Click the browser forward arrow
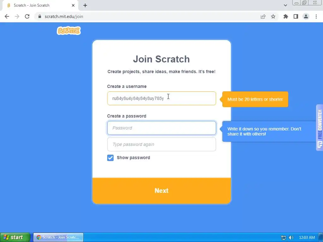Image resolution: width=323 pixels, height=242 pixels. tap(17, 16)
